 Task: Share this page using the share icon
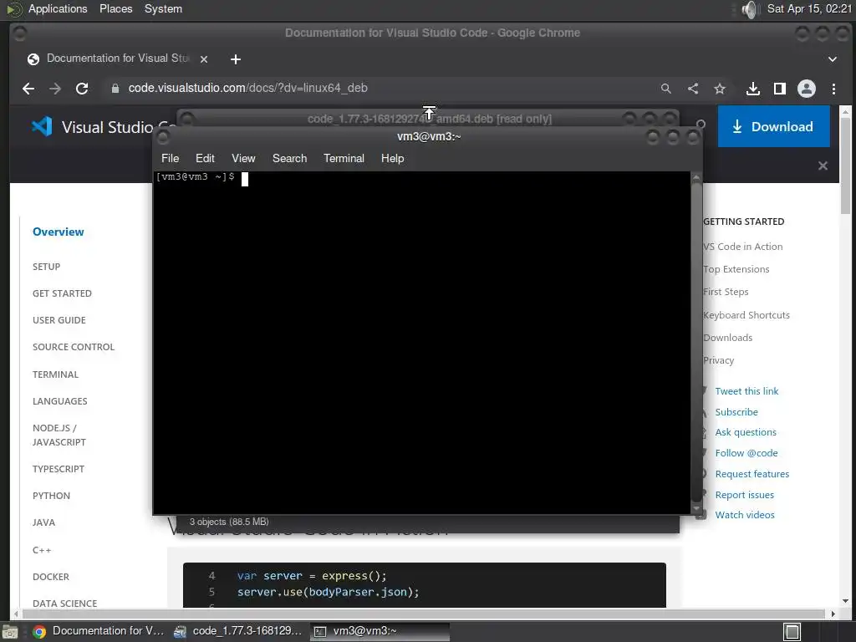coord(693,89)
